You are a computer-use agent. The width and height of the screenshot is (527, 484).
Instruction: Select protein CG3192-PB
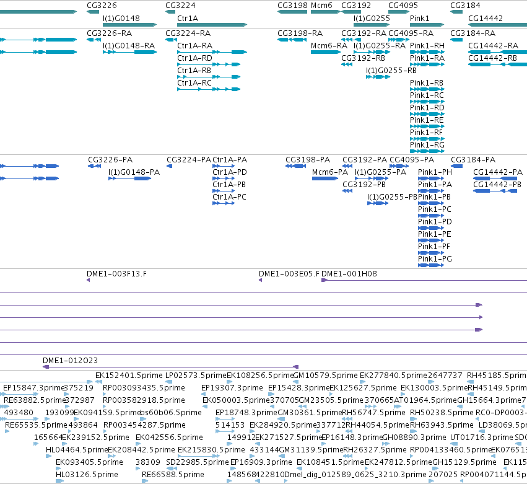(364, 185)
